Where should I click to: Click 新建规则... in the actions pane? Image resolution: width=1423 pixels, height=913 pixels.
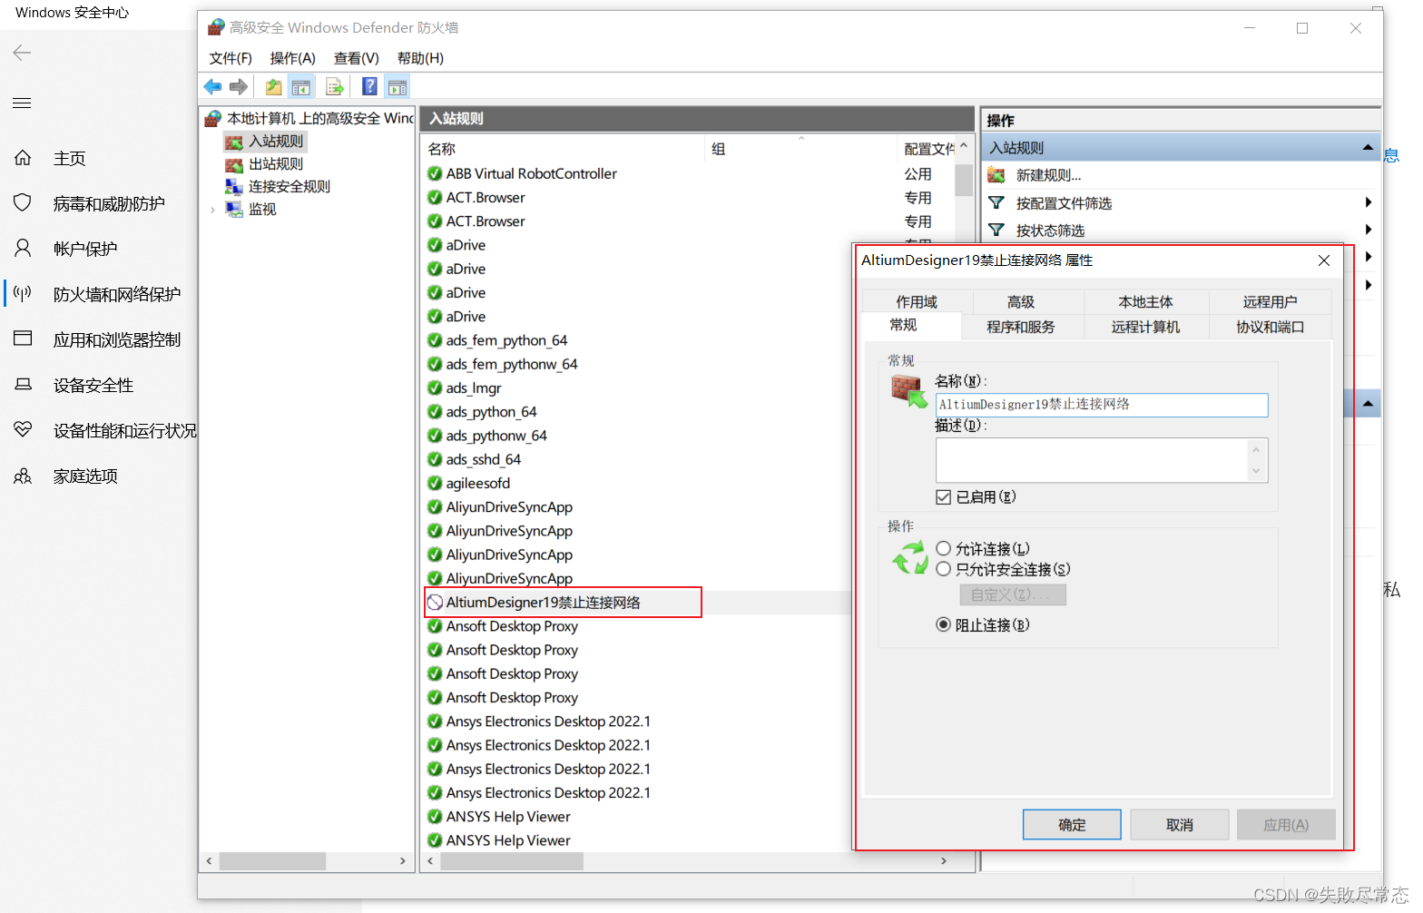click(x=1048, y=176)
